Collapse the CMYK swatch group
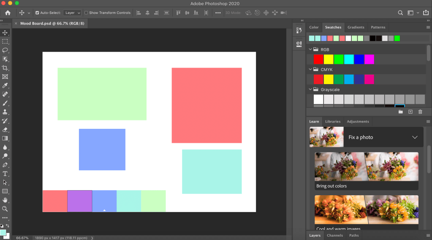The image size is (432, 240). click(x=310, y=69)
